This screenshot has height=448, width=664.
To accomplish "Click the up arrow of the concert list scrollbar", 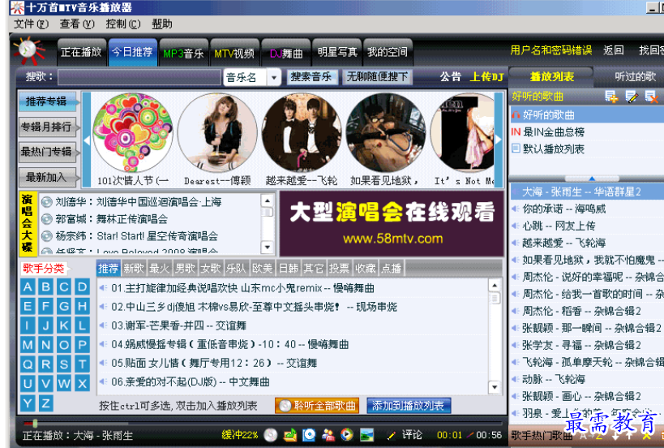I will 268,200.
